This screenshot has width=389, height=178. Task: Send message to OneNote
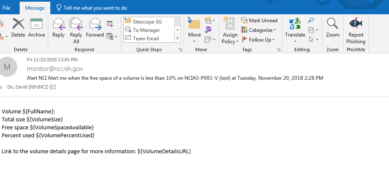[208, 29]
